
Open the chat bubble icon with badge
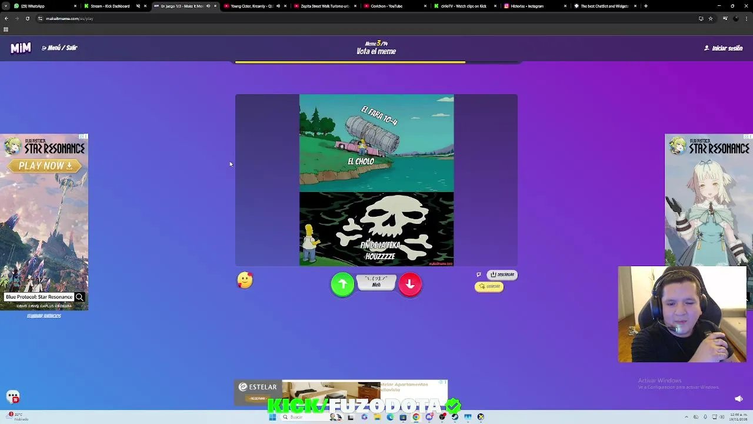tap(12, 397)
